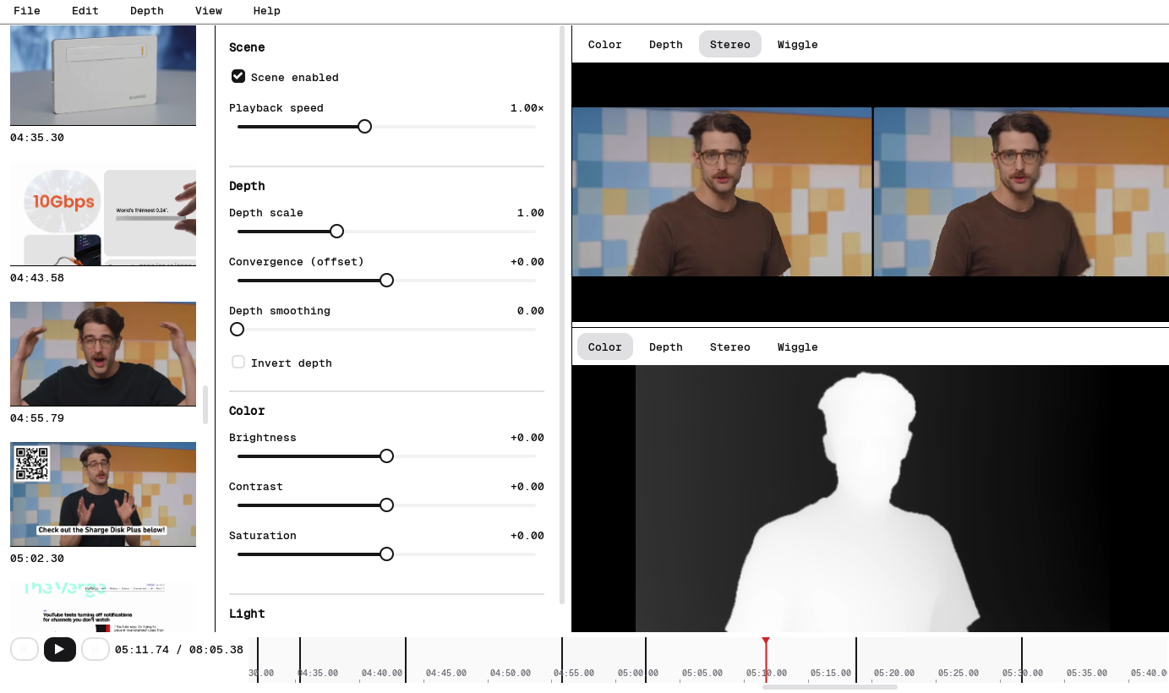Click the Brightness slider handle
Image resolution: width=1169 pixels, height=693 pixels.
pos(386,456)
